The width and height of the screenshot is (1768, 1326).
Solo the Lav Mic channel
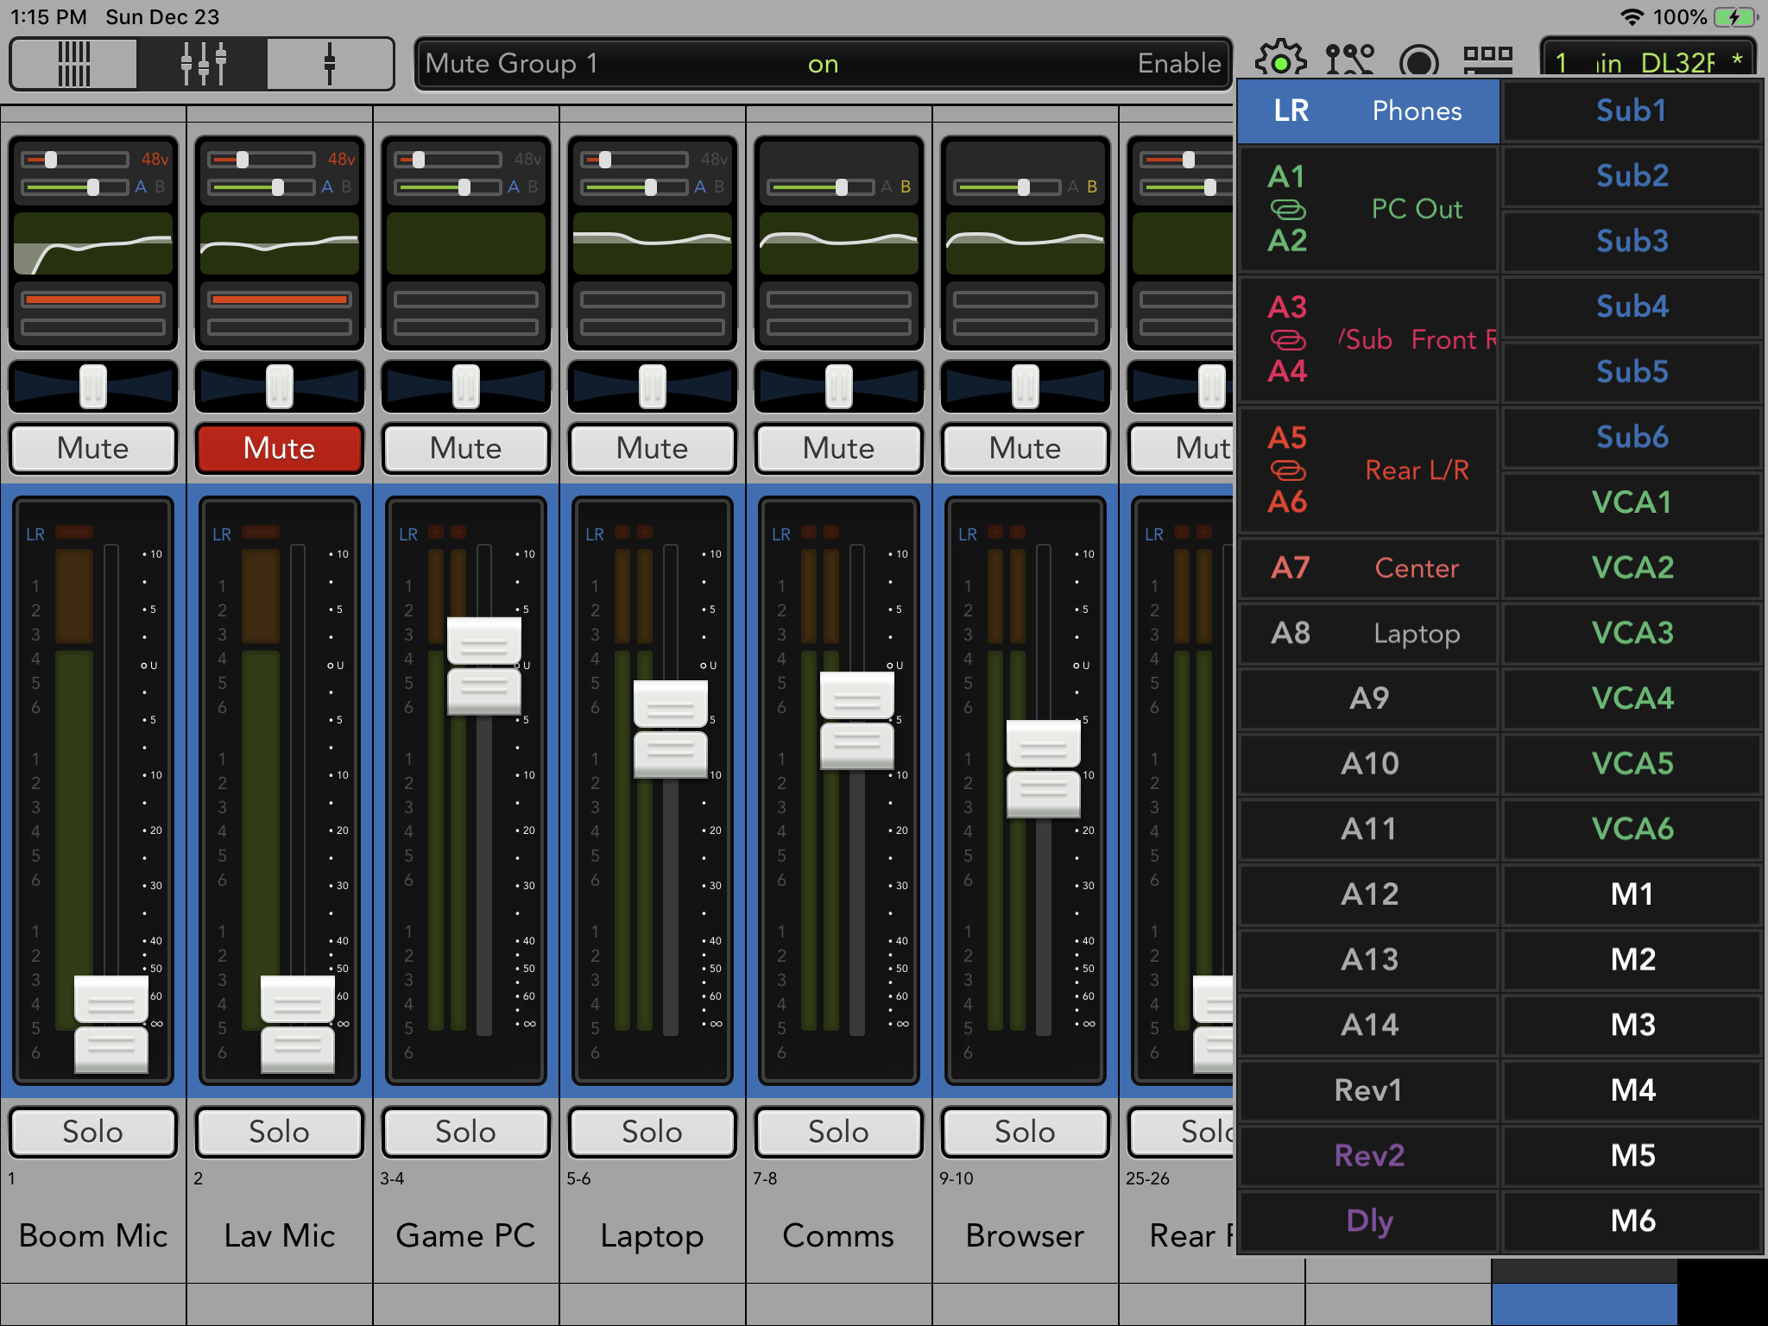280,1132
